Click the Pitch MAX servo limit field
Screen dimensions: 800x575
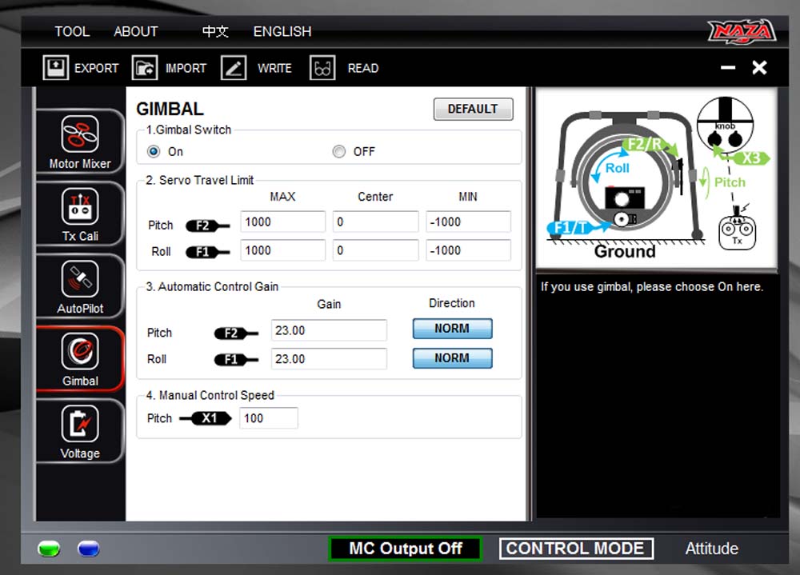282,222
